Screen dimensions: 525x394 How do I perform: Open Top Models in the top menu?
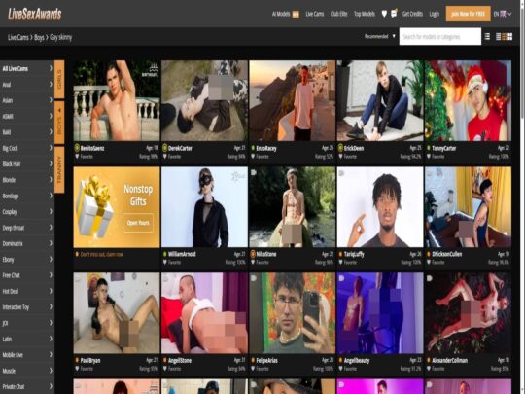pyautogui.click(x=365, y=14)
